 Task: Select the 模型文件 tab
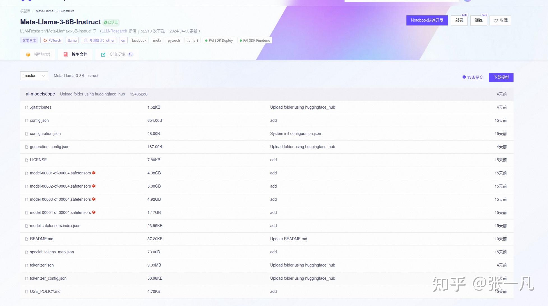click(76, 54)
